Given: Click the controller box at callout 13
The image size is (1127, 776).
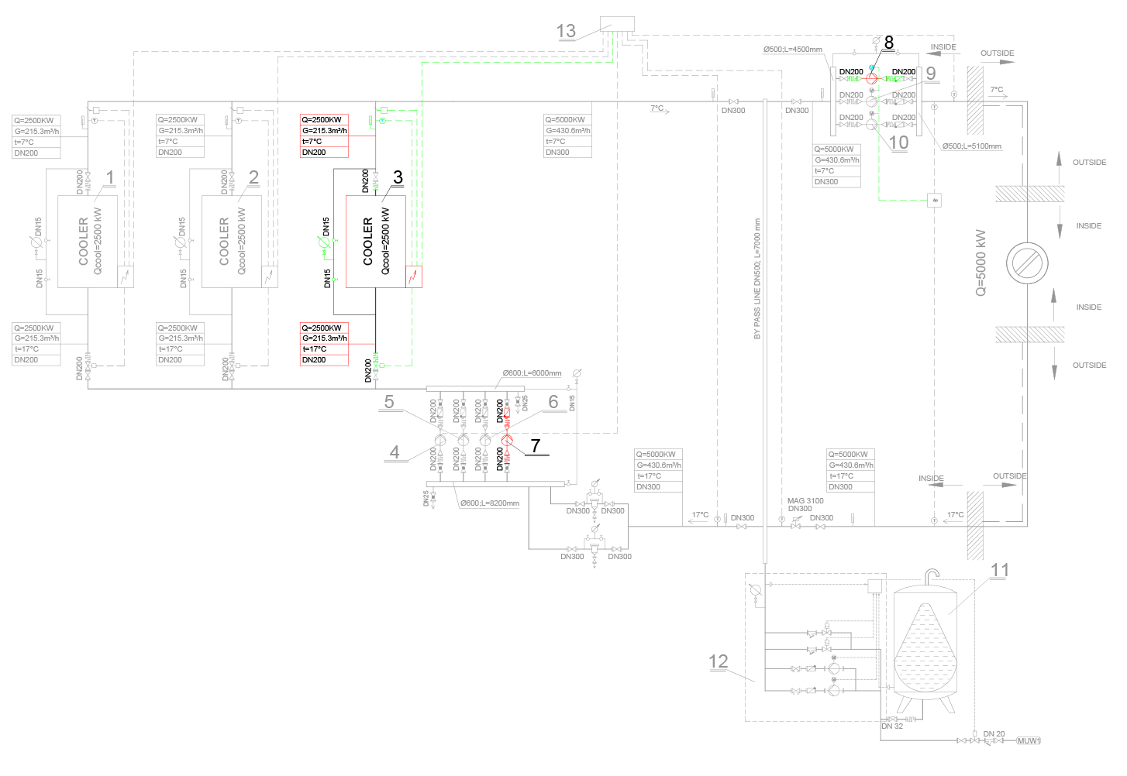Looking at the screenshot, I should coord(617,24).
